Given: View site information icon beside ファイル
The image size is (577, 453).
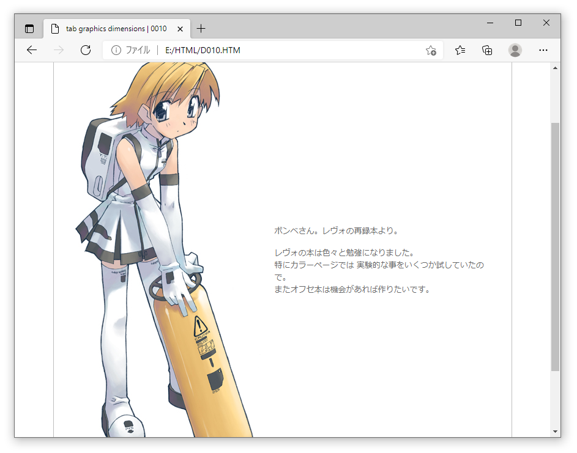Looking at the screenshot, I should [116, 50].
